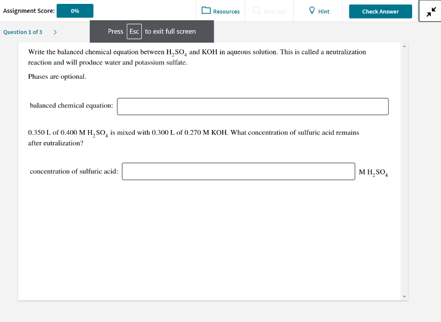
Task: Click the vertical scrollbar track
Action: [404, 172]
